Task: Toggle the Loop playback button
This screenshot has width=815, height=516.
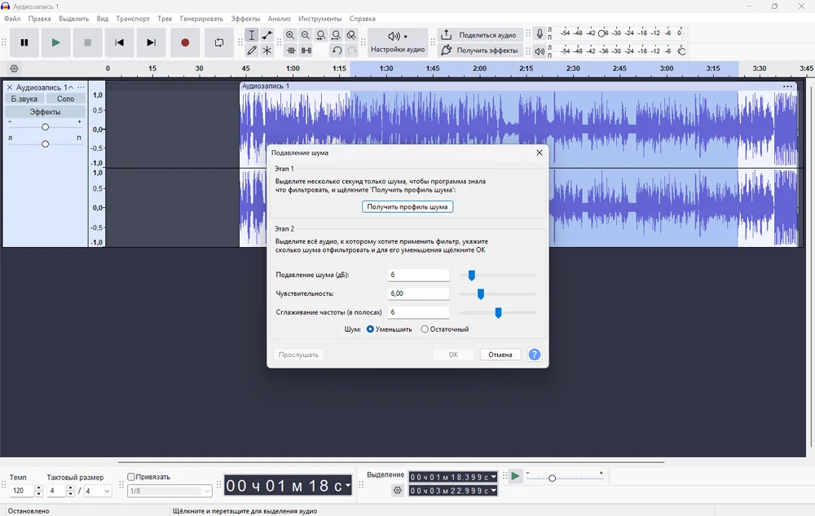Action: pos(219,42)
